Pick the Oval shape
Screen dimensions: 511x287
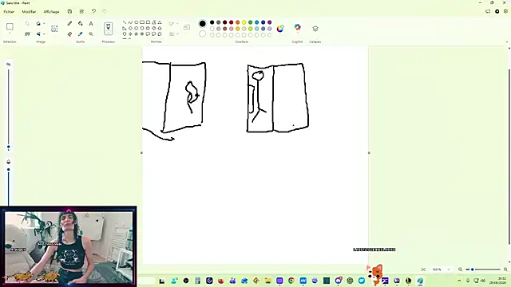click(x=137, y=22)
